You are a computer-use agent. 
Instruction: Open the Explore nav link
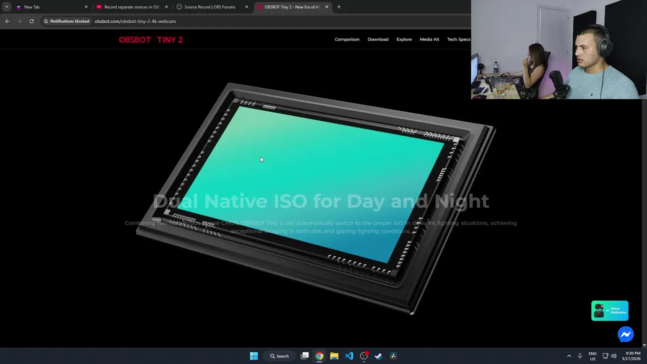click(x=404, y=39)
